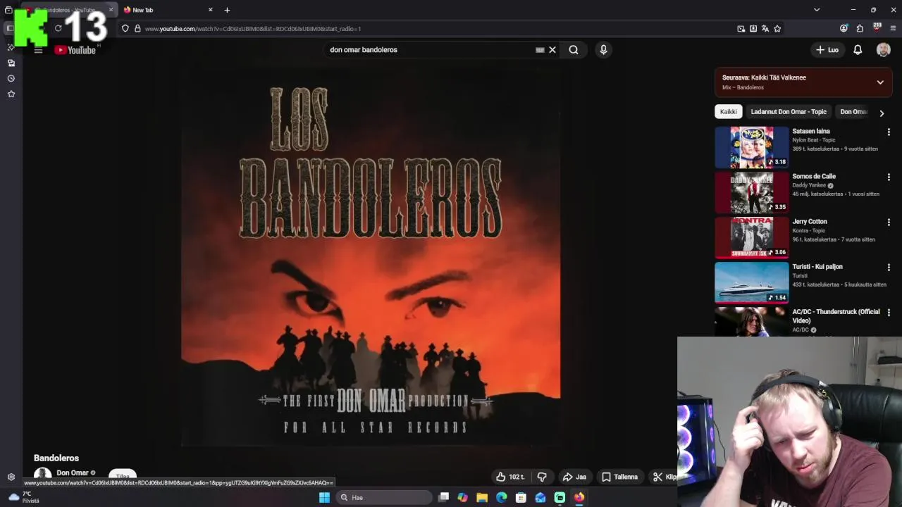The height and width of the screenshot is (507, 902).
Task: Open the YouTube notifications bell
Action: click(858, 50)
